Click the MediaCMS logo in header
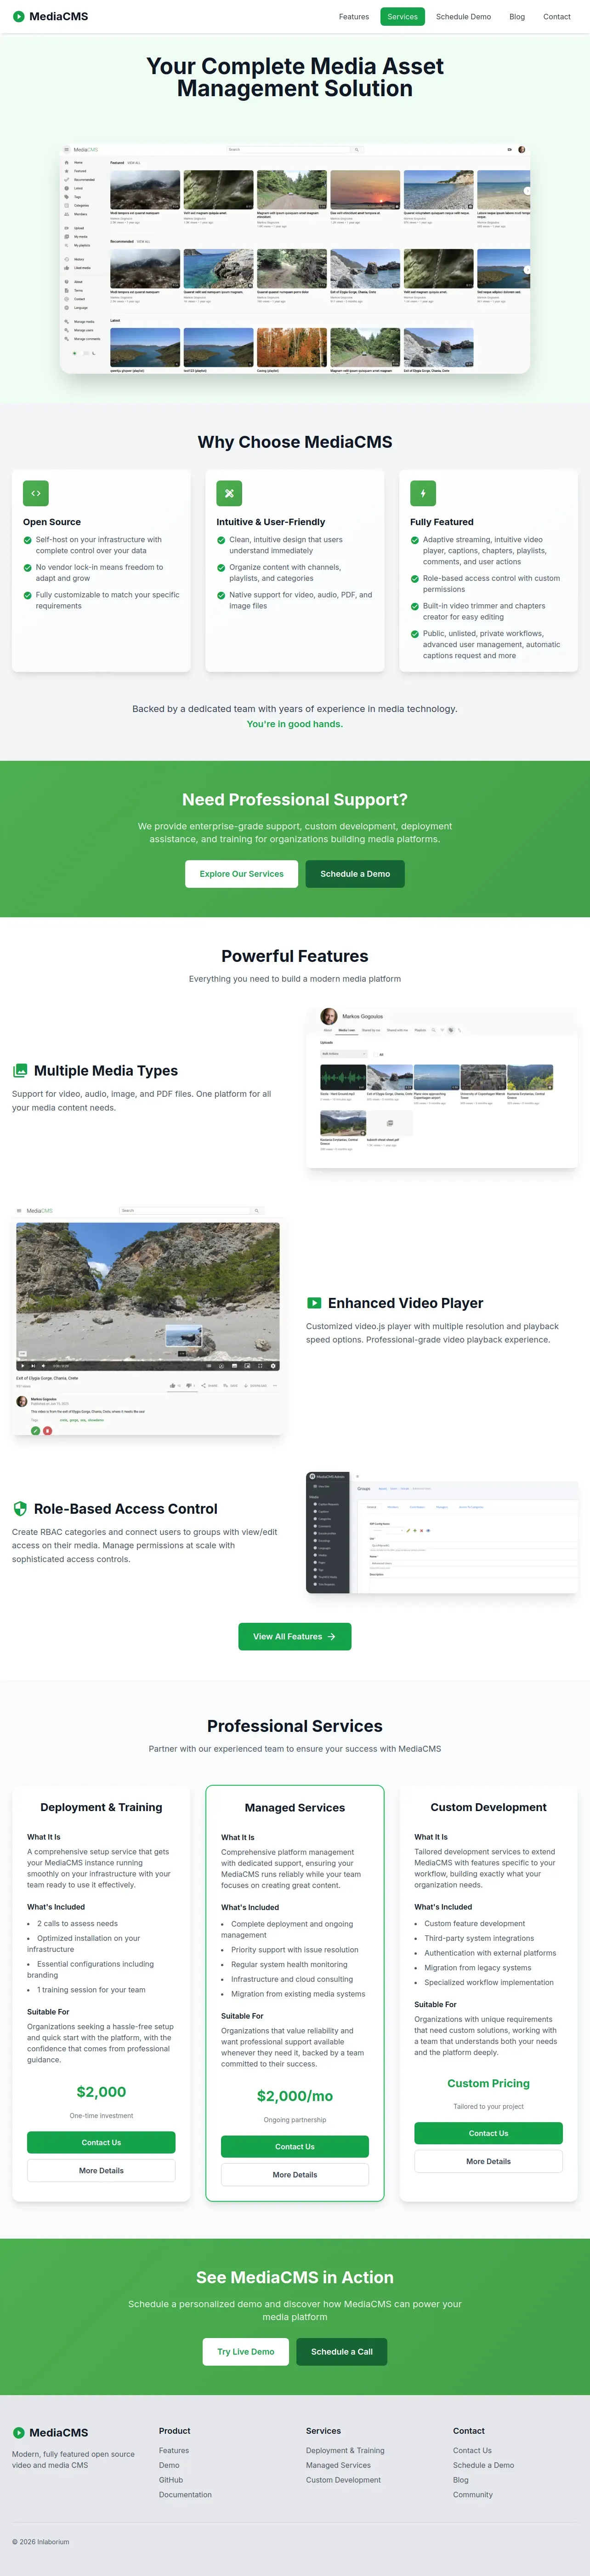Image resolution: width=590 pixels, height=2576 pixels. [x=50, y=16]
